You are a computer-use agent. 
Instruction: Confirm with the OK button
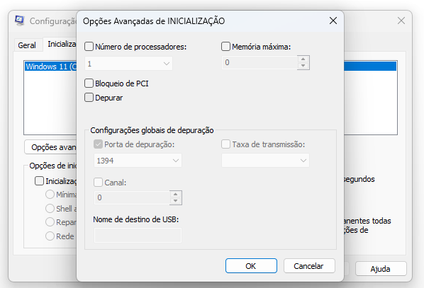click(251, 266)
